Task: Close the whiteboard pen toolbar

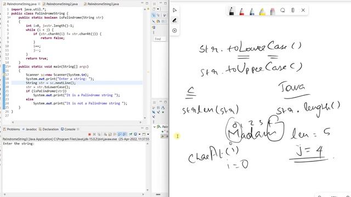Action: pyautogui.click(x=303, y=10)
